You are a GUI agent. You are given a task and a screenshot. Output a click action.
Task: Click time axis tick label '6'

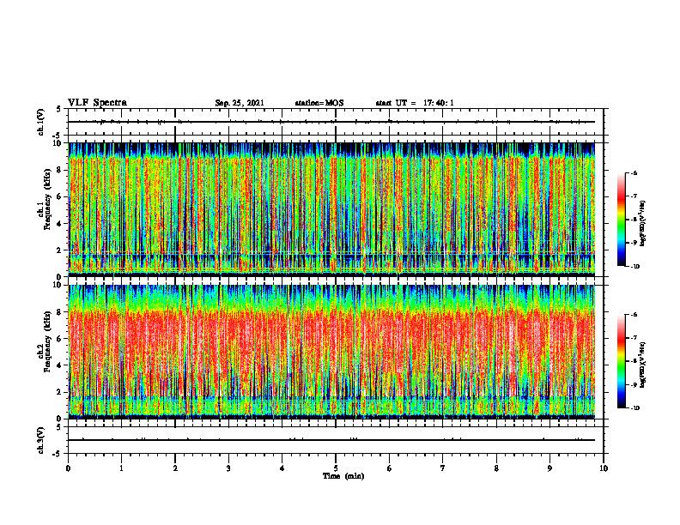[x=390, y=468]
